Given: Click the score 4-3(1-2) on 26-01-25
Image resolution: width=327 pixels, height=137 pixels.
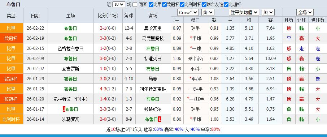Looking at the screenshot, I should 108,89.
